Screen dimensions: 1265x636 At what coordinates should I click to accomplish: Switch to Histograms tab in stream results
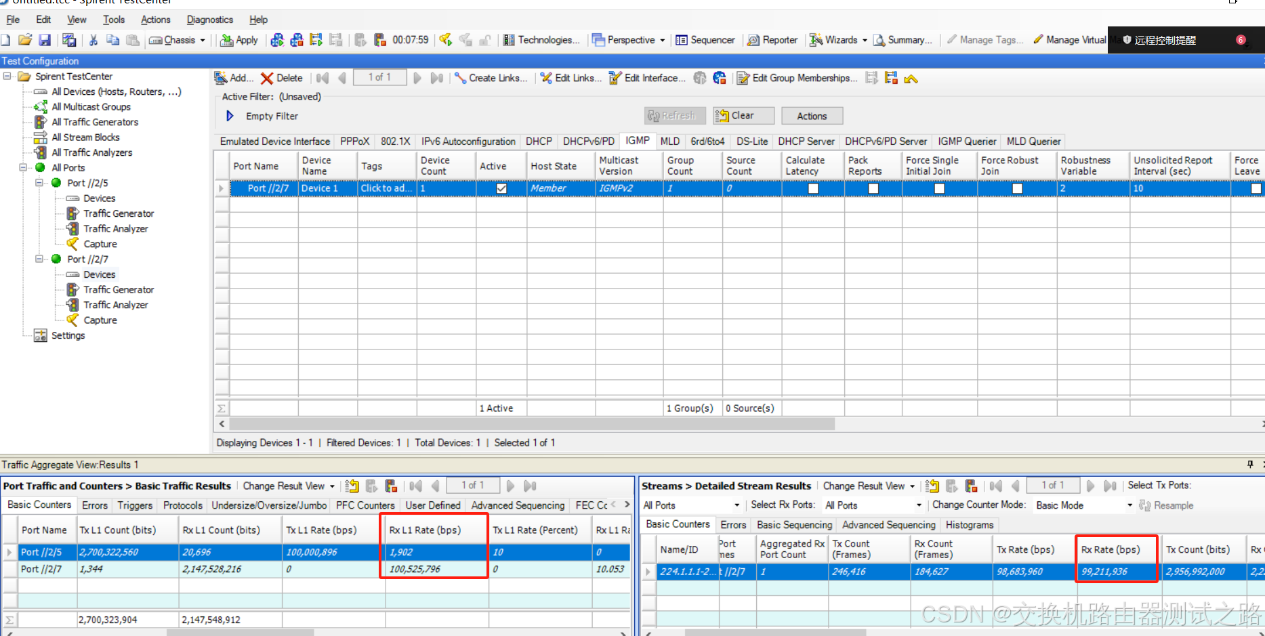(970, 525)
